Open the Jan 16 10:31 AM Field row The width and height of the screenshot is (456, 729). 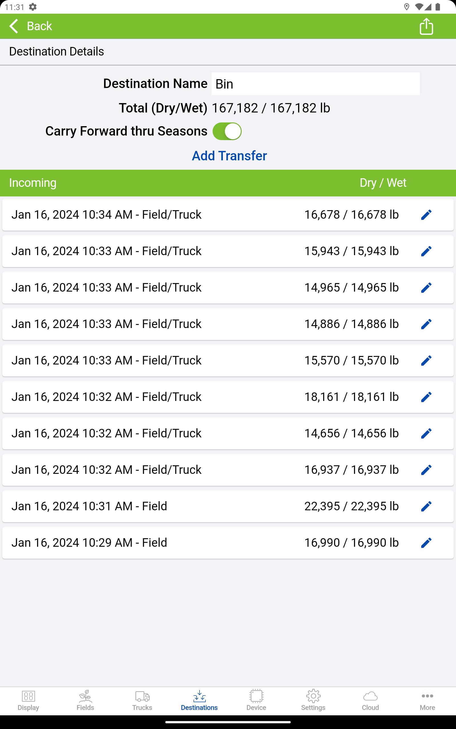tap(228, 506)
